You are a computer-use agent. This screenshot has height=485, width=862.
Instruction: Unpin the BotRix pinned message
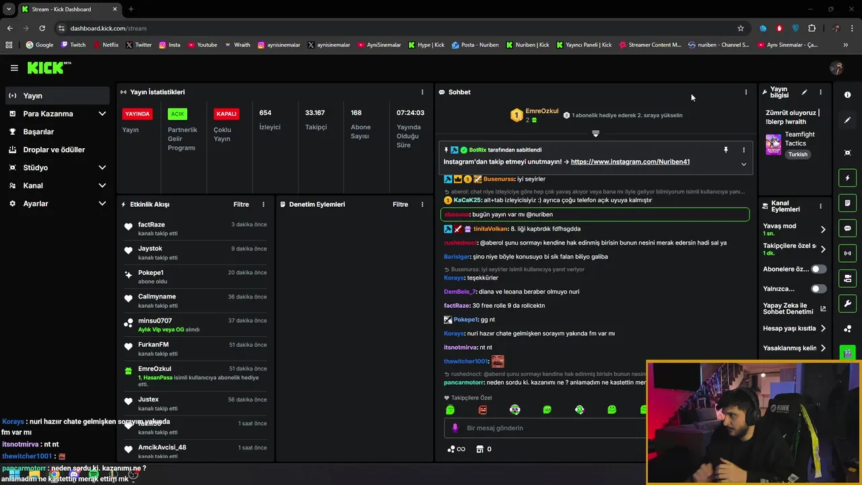click(x=726, y=150)
